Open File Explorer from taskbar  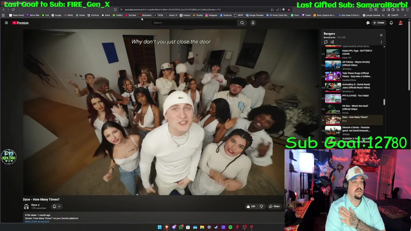click(202, 227)
